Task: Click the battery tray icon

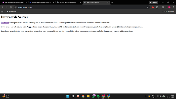Action: pos(164,96)
